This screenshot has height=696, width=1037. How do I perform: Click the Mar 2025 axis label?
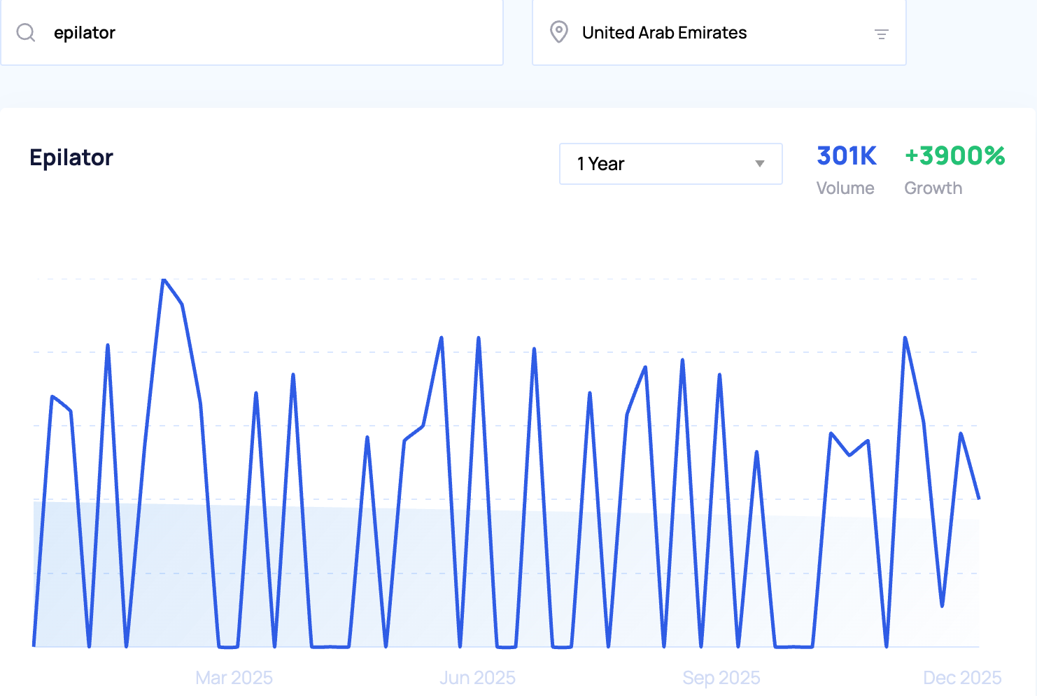coord(234,678)
